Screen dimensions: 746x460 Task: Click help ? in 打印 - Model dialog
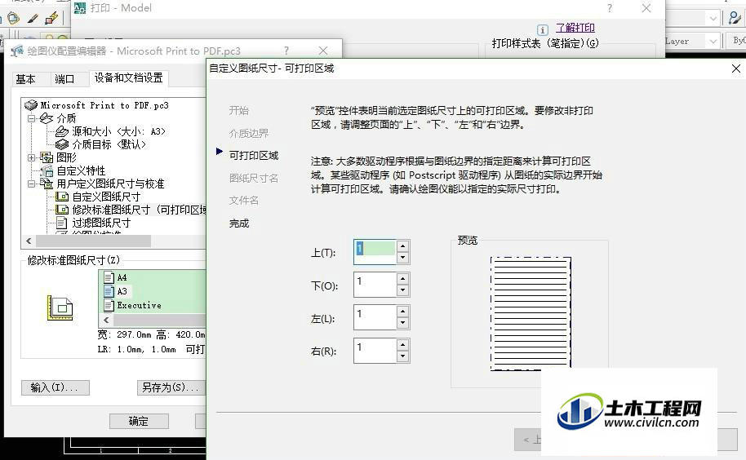click(610, 8)
